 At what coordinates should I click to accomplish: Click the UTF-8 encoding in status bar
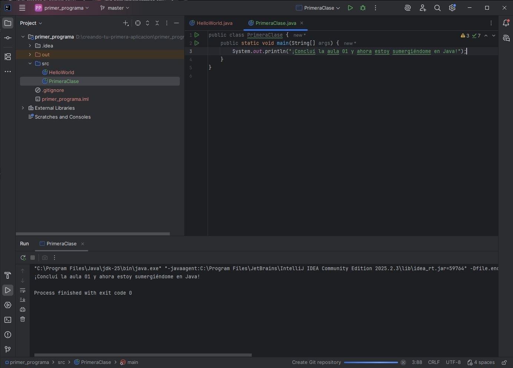click(453, 362)
